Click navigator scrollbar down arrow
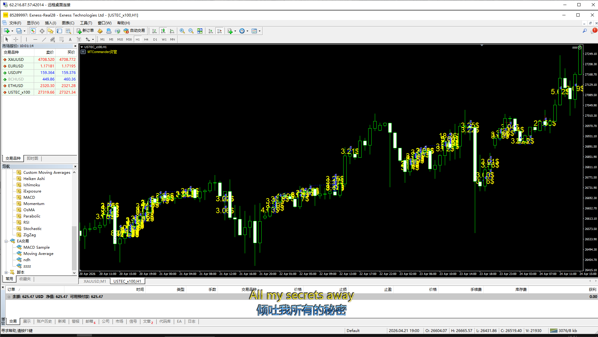This screenshot has height=337, width=598. tap(74, 273)
